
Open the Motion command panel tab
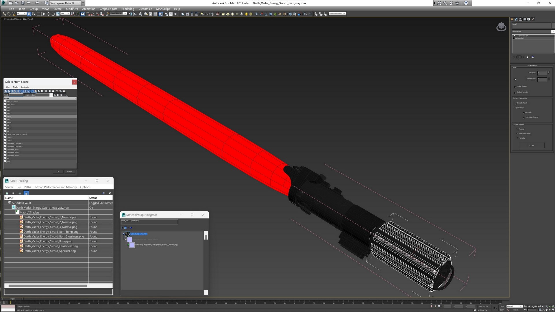(x=525, y=19)
